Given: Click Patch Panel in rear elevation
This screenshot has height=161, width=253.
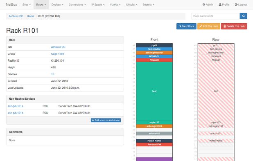Looking at the screenshot, I should [x=216, y=141].
